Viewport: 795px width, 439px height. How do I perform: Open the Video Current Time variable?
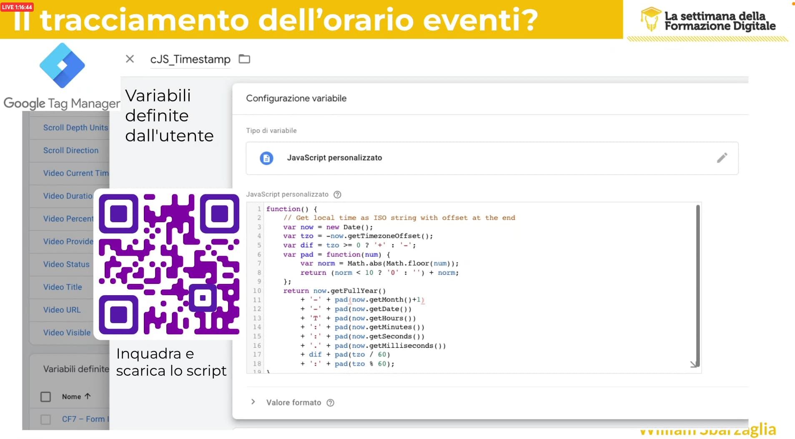76,173
